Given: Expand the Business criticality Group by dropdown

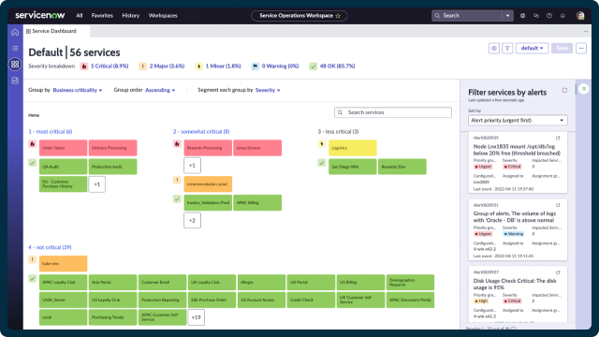Looking at the screenshot, I should 77,90.
